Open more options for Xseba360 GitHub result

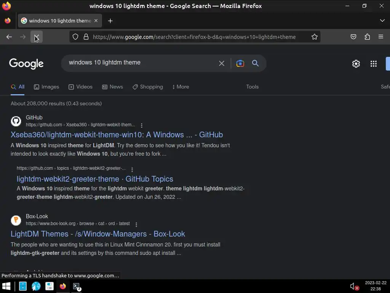point(142,125)
